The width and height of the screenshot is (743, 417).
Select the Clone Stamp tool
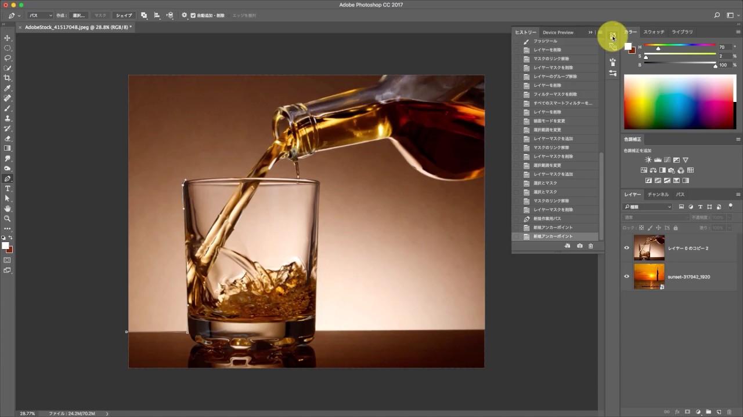[8, 118]
